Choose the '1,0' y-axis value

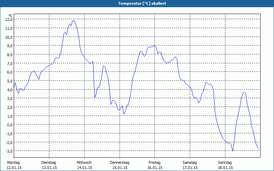(10, 116)
